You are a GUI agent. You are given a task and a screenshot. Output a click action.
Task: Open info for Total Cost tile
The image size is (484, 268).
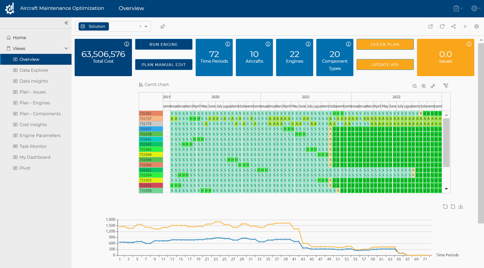[x=127, y=44]
